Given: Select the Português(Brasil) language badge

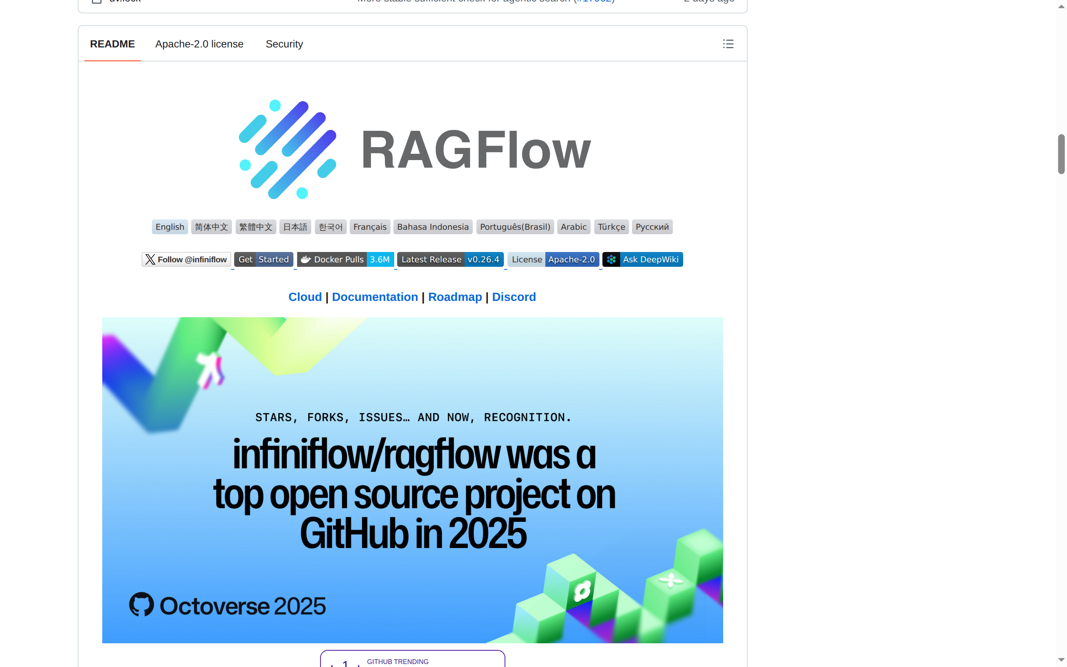Looking at the screenshot, I should [515, 227].
